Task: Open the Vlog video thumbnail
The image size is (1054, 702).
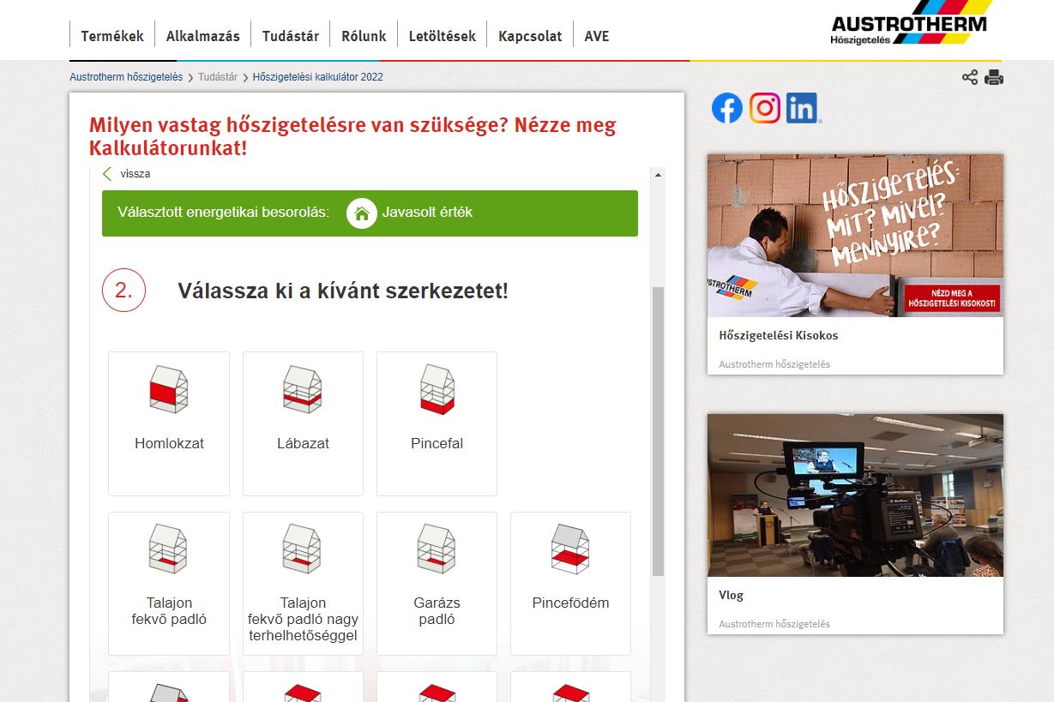Action: (855, 495)
